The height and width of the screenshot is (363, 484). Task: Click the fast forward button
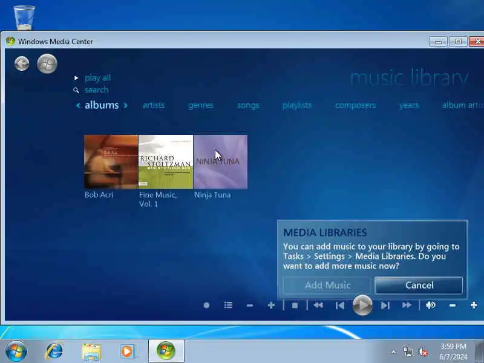tap(407, 306)
